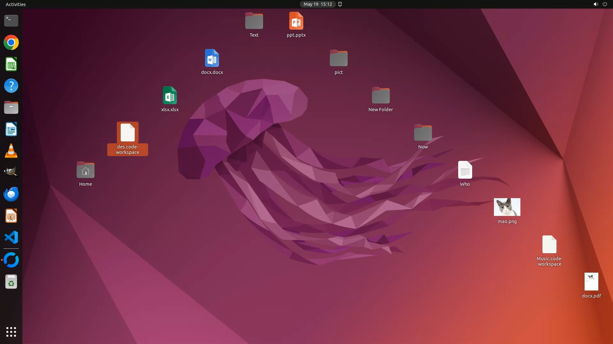Show Applications grid button
The height and width of the screenshot is (344, 613).
[x=11, y=332]
